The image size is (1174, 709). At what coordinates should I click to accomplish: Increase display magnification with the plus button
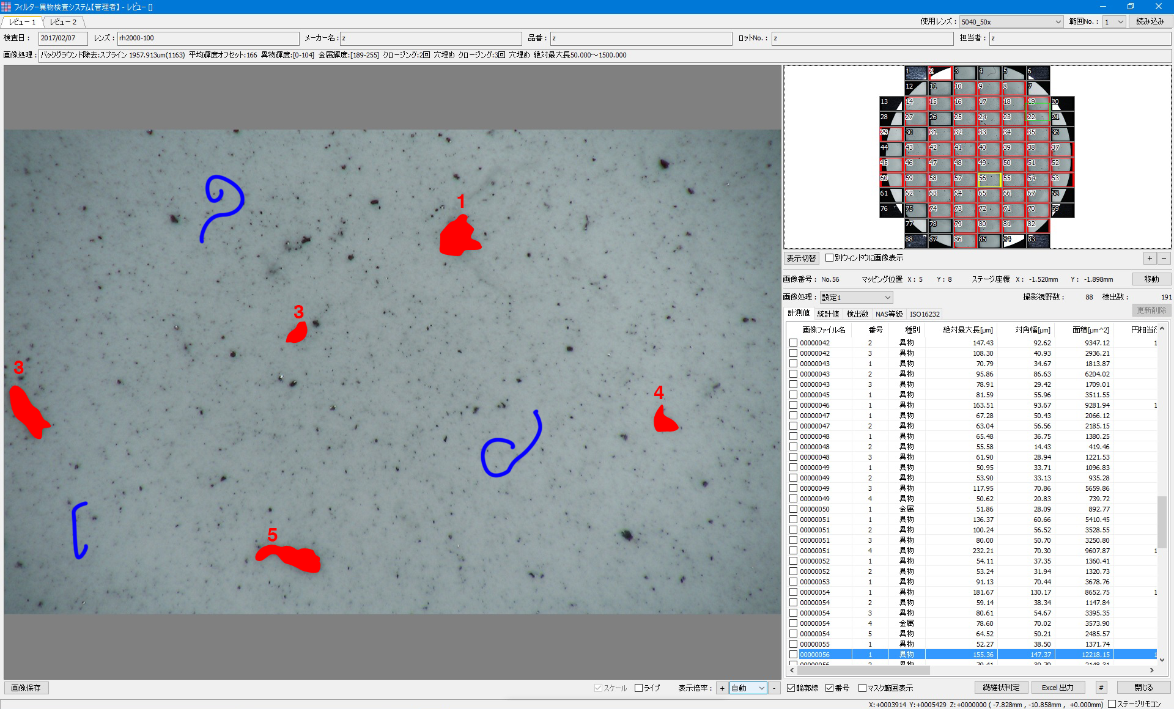coord(722,688)
